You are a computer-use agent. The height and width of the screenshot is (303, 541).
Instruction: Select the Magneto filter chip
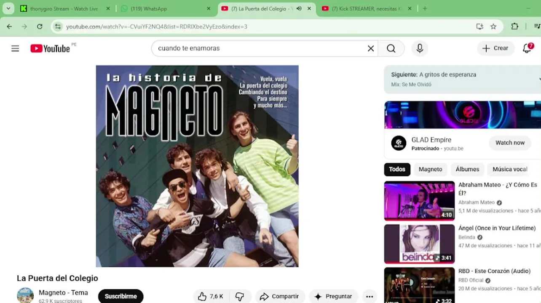pos(430,169)
